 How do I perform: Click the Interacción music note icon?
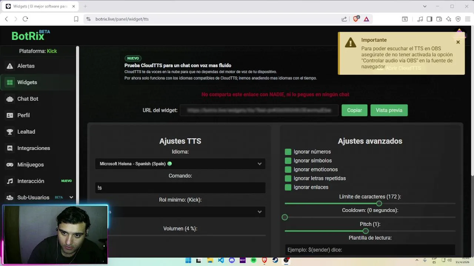[x=10, y=181]
